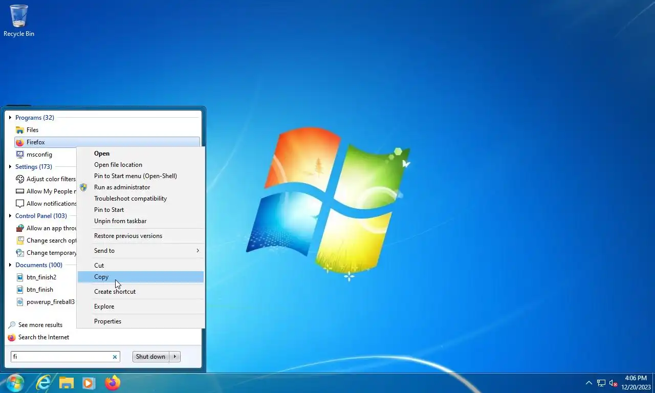Open the taskbar clock and date

click(636, 383)
